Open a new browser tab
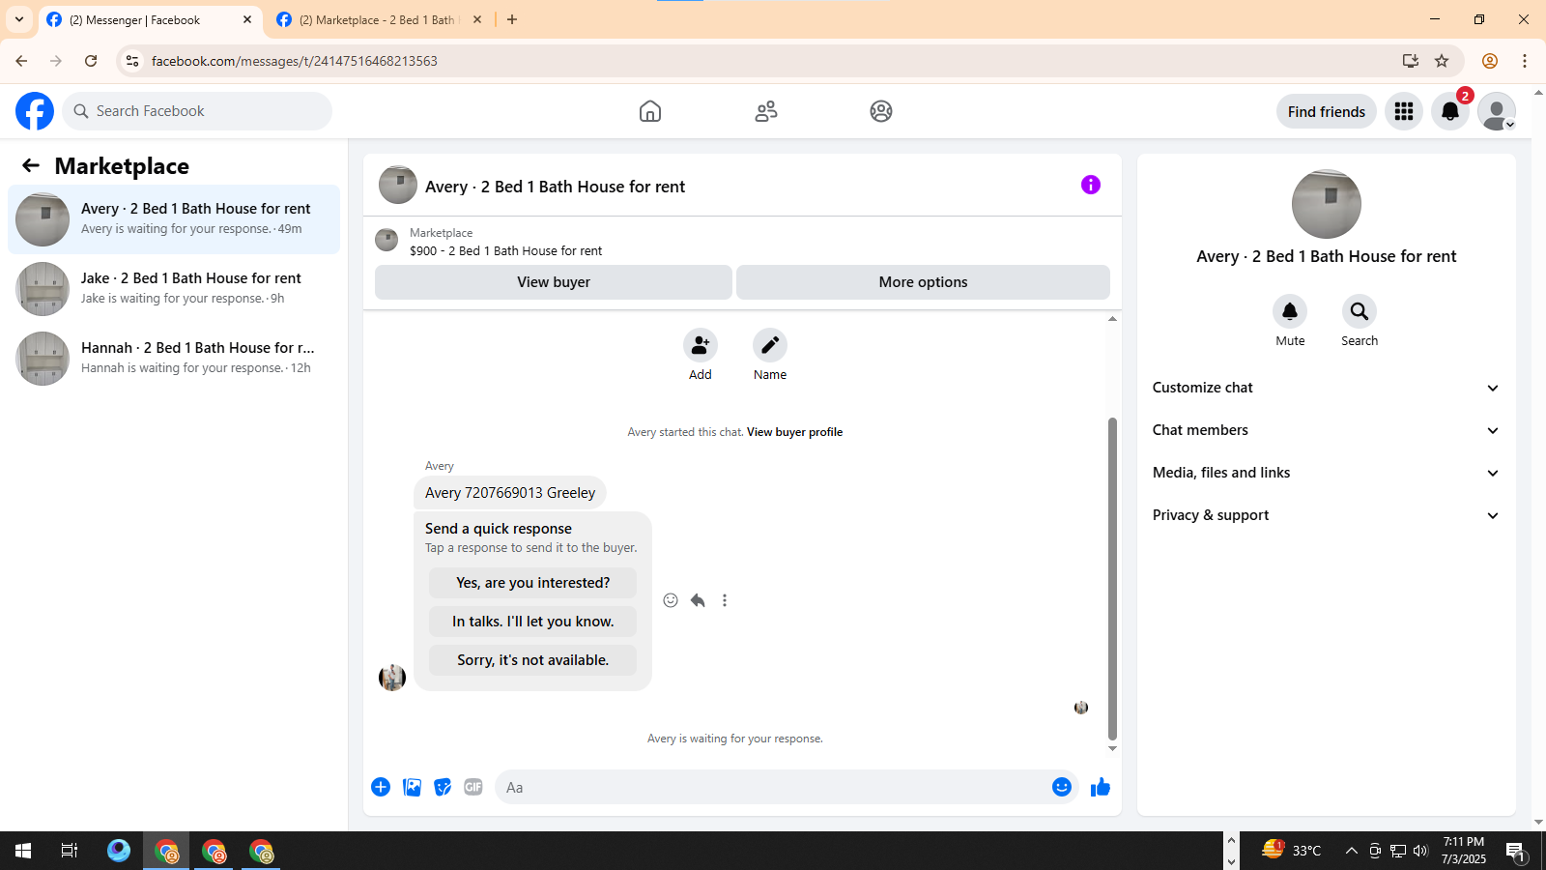This screenshot has height=870, width=1546. tap(512, 19)
